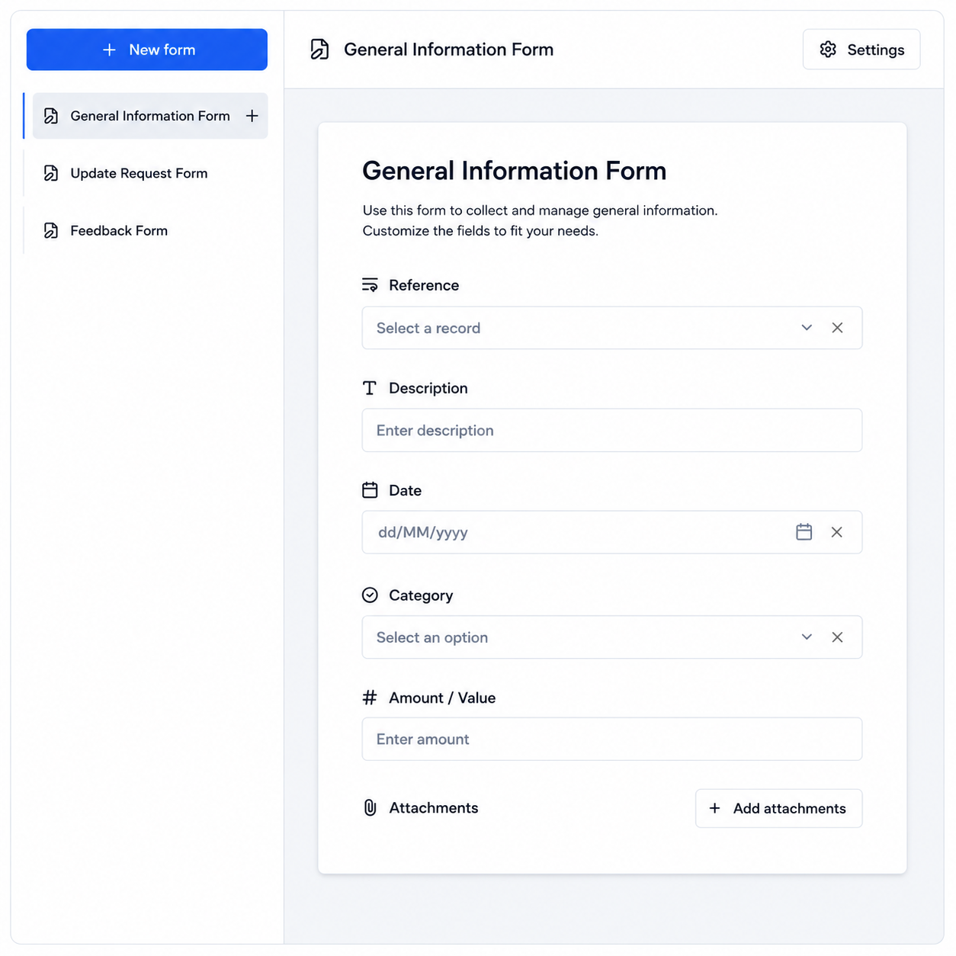The image size is (956, 956).
Task: Click the Attachments label
Action: pos(434,808)
